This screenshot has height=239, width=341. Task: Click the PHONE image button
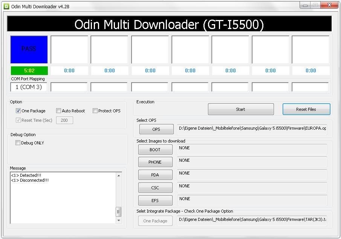[155, 162]
